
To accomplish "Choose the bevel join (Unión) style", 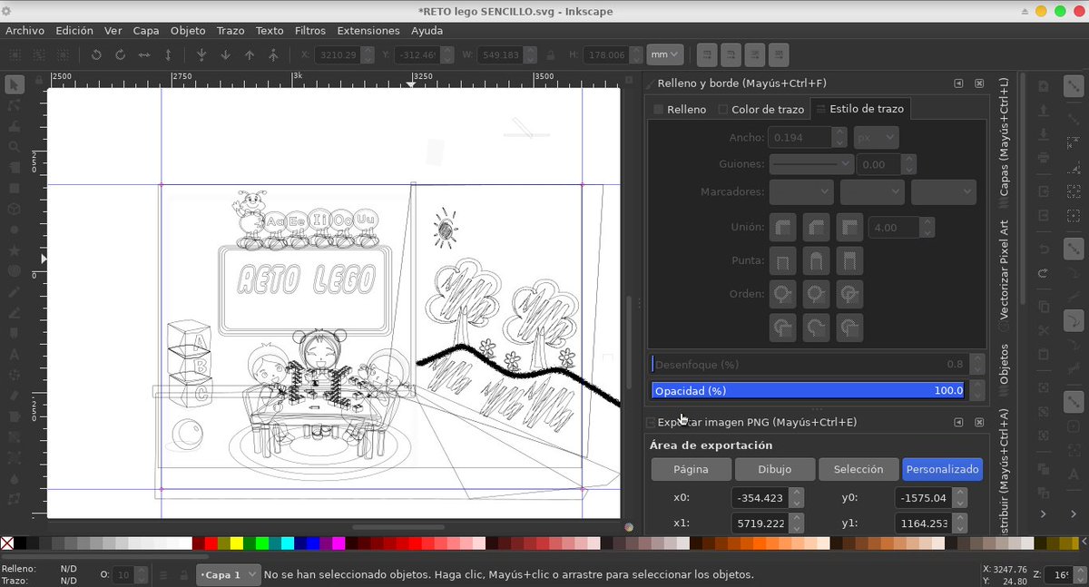I will pyautogui.click(x=817, y=227).
